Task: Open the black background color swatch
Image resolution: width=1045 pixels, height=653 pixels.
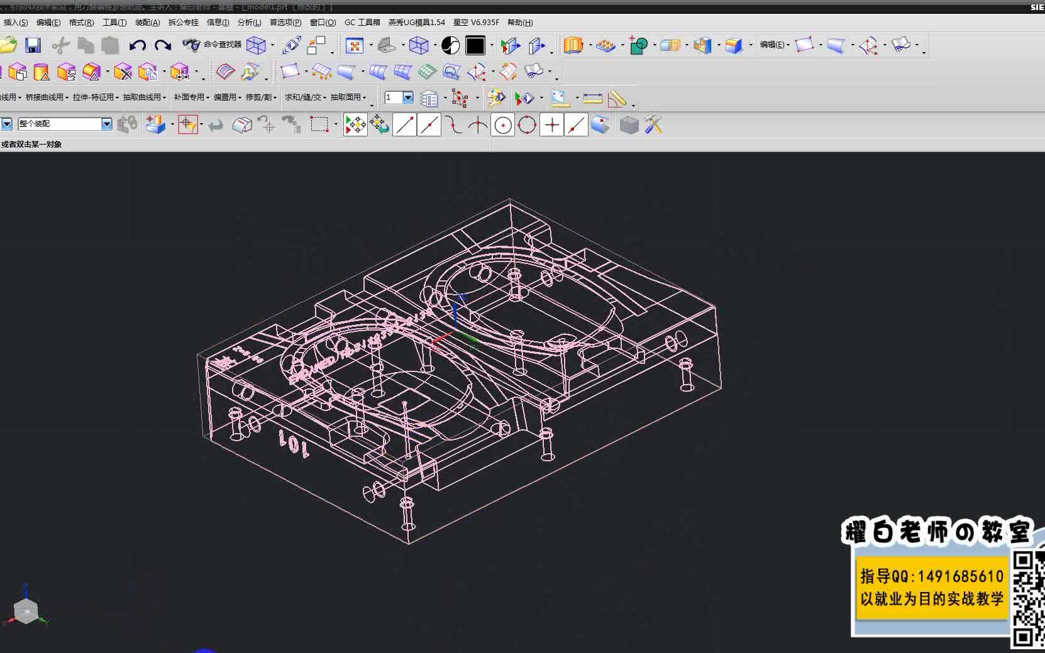Action: click(x=475, y=45)
